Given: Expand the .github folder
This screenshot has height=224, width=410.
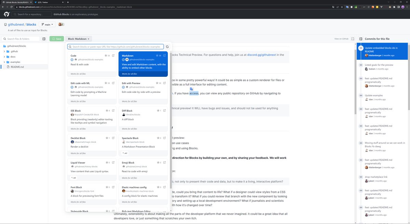Looking at the screenshot, I should point(4,51).
